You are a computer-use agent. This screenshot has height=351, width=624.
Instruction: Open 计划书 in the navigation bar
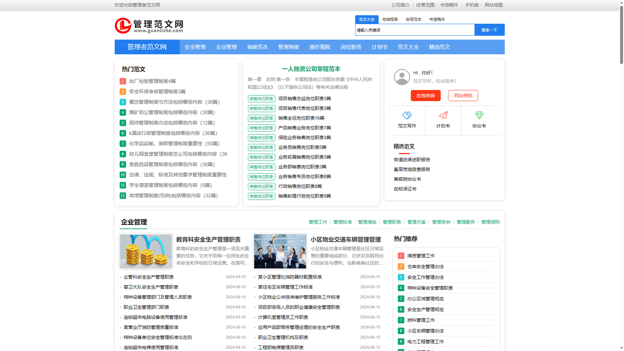(x=380, y=47)
